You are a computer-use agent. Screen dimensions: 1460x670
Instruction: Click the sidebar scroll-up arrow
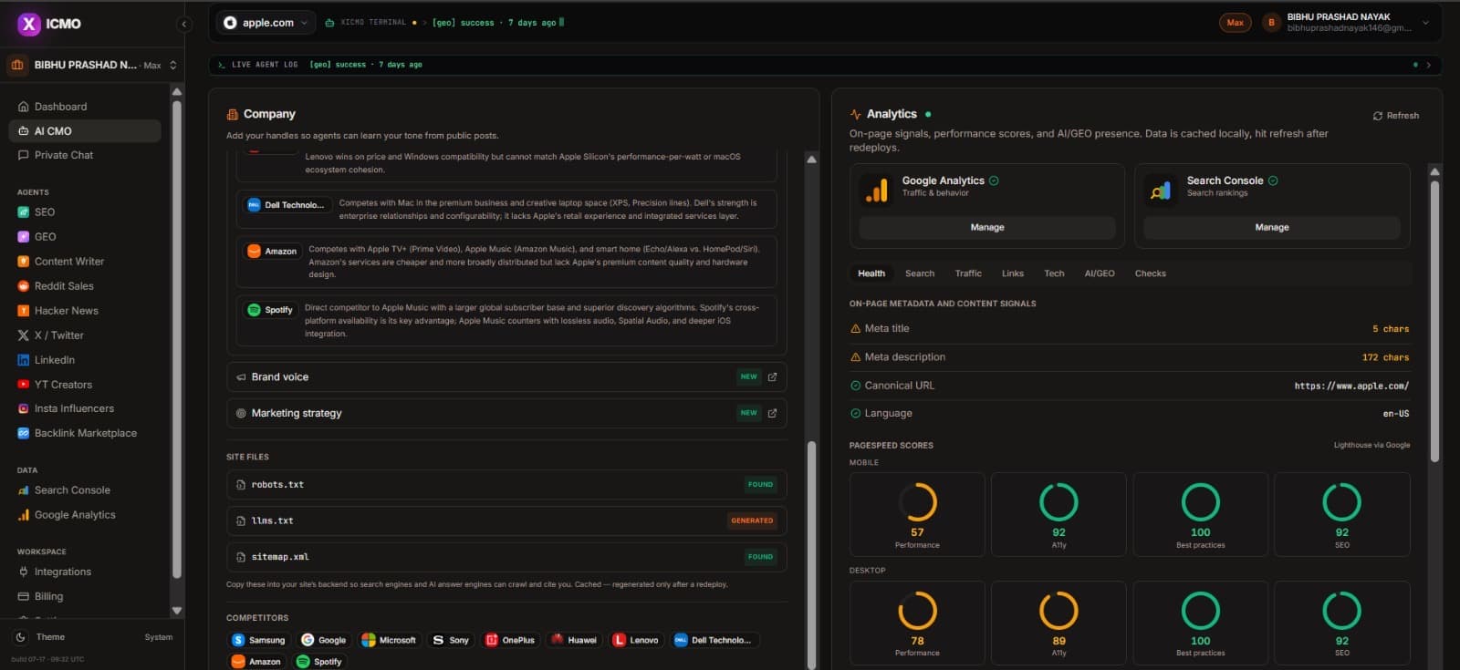pos(177,92)
